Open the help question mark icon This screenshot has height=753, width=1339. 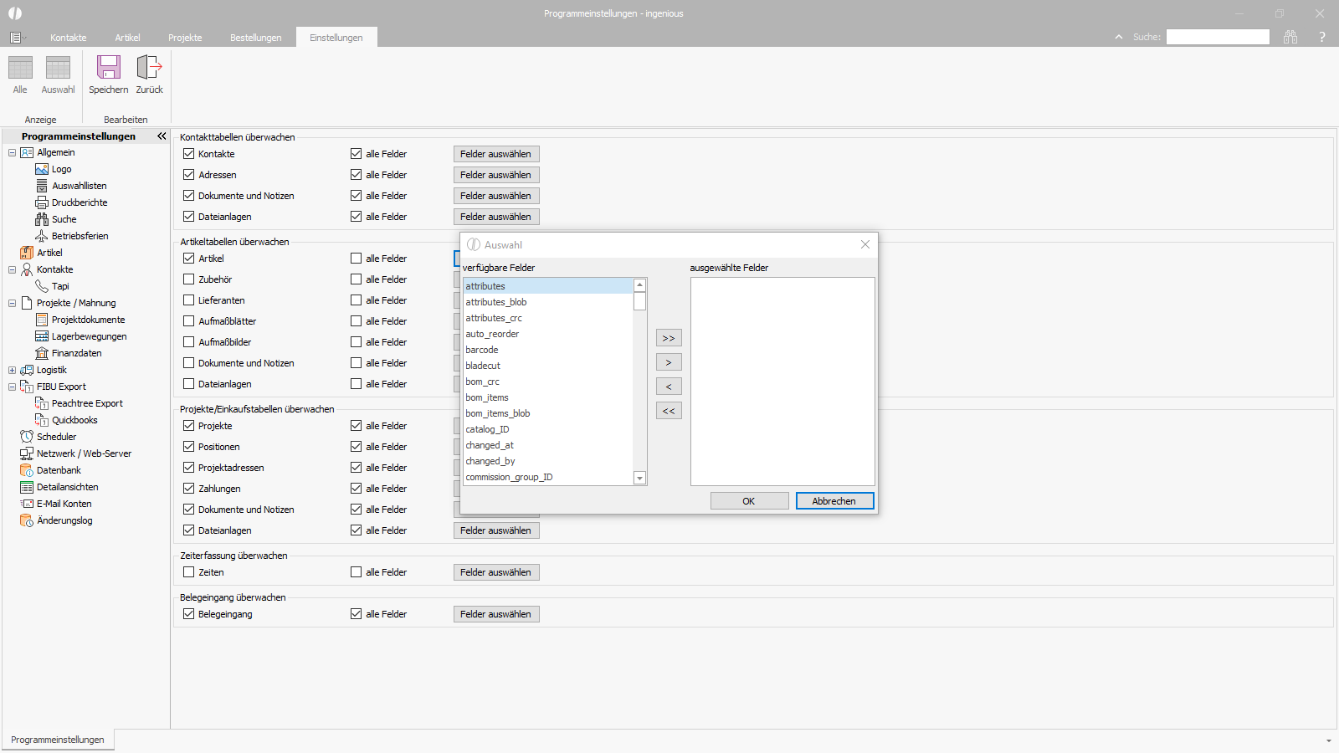click(x=1322, y=37)
